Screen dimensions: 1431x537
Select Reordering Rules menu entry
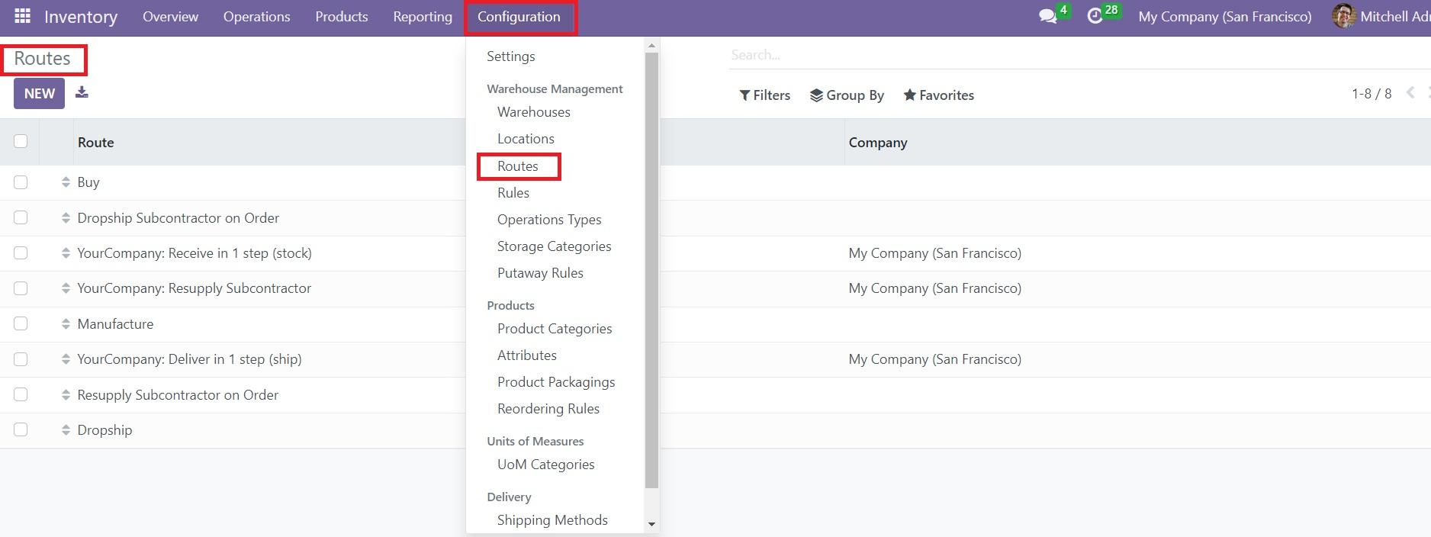548,409
